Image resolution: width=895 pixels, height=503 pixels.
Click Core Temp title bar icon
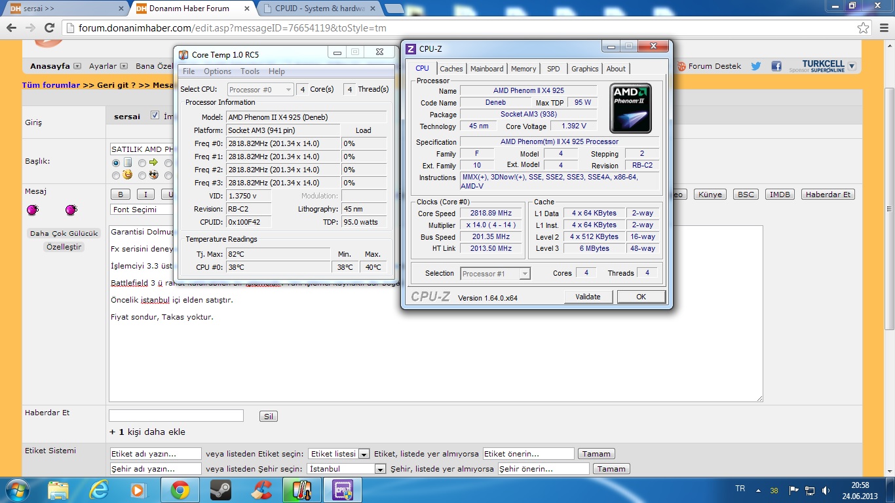[184, 54]
